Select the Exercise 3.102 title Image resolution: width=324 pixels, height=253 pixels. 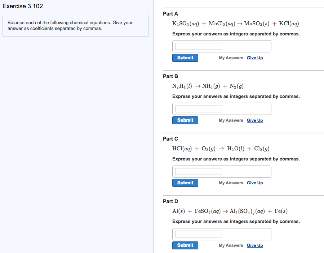(22, 6)
